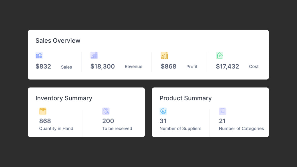The image size is (297, 167).
Task: Open the Number of Categories label
Action: coord(241,128)
